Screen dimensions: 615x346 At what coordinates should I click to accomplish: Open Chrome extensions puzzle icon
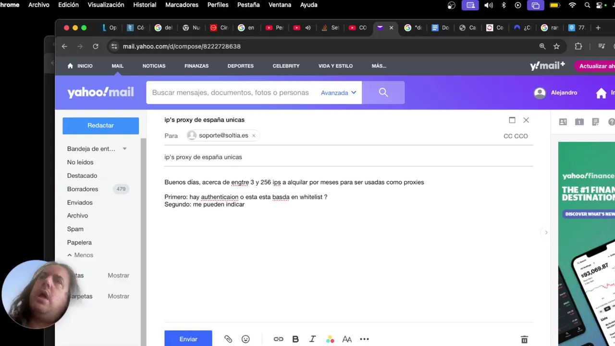click(578, 47)
